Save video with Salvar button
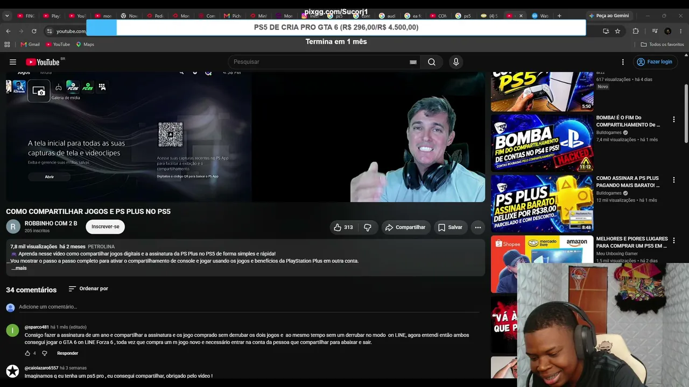The height and width of the screenshot is (387, 689). [450, 227]
